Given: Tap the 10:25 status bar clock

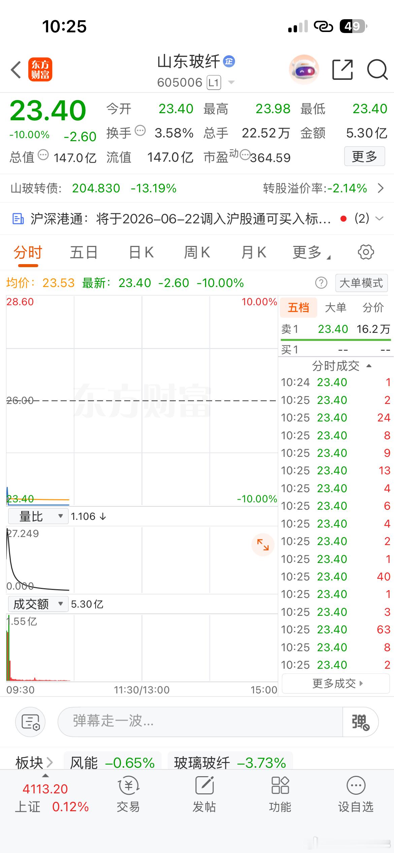Looking at the screenshot, I should coord(64,26).
